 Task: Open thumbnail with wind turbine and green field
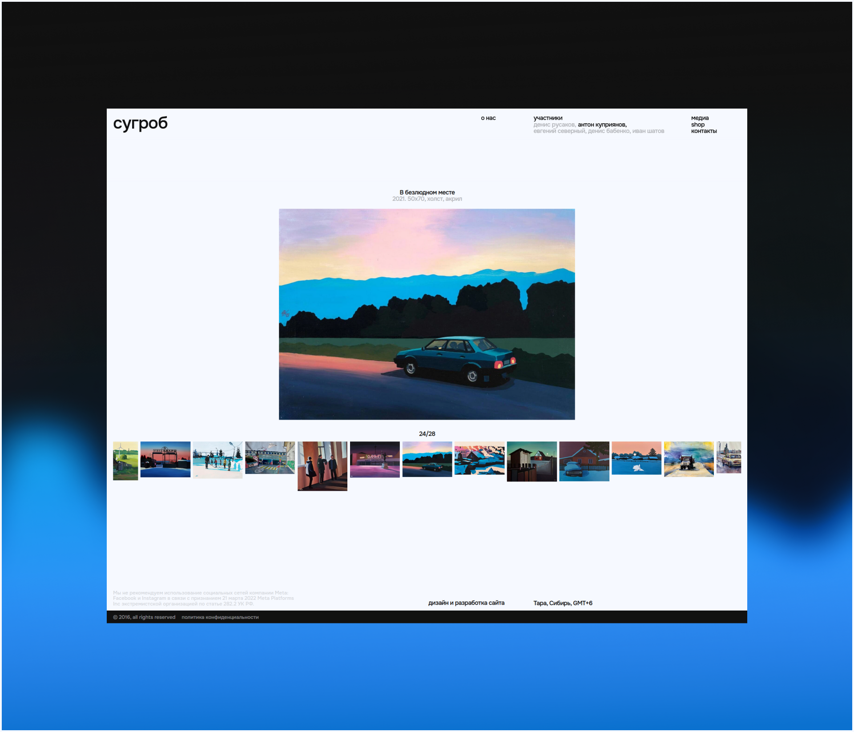pyautogui.click(x=125, y=461)
